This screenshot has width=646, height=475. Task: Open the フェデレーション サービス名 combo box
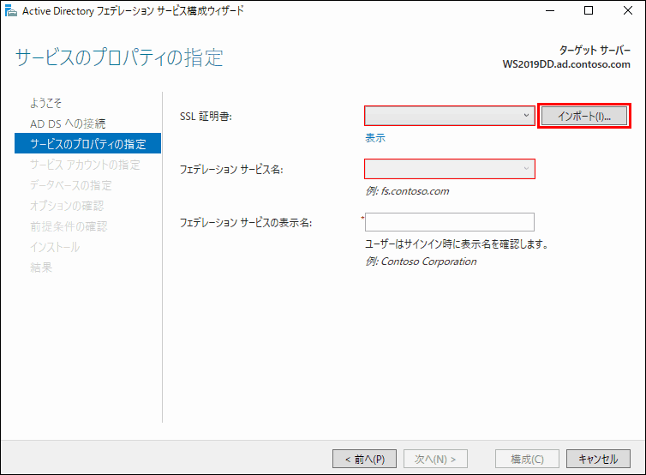click(450, 169)
